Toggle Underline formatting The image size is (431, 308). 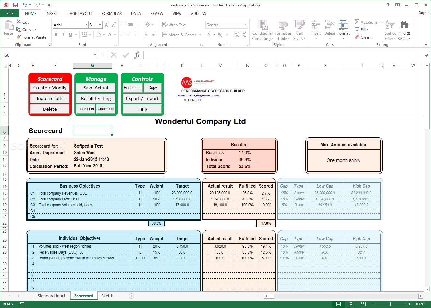(x=70, y=35)
